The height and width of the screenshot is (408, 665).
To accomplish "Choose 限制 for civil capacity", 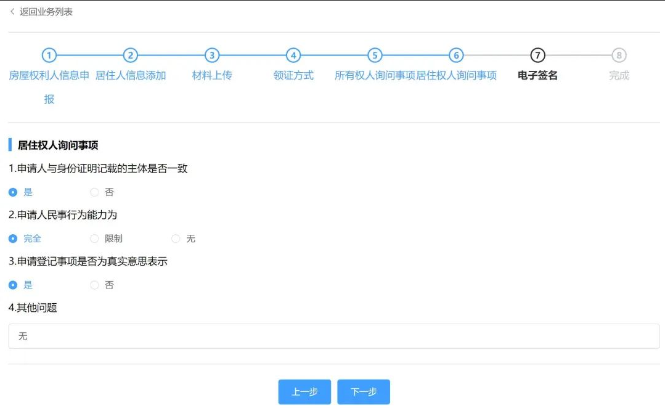I will [94, 239].
